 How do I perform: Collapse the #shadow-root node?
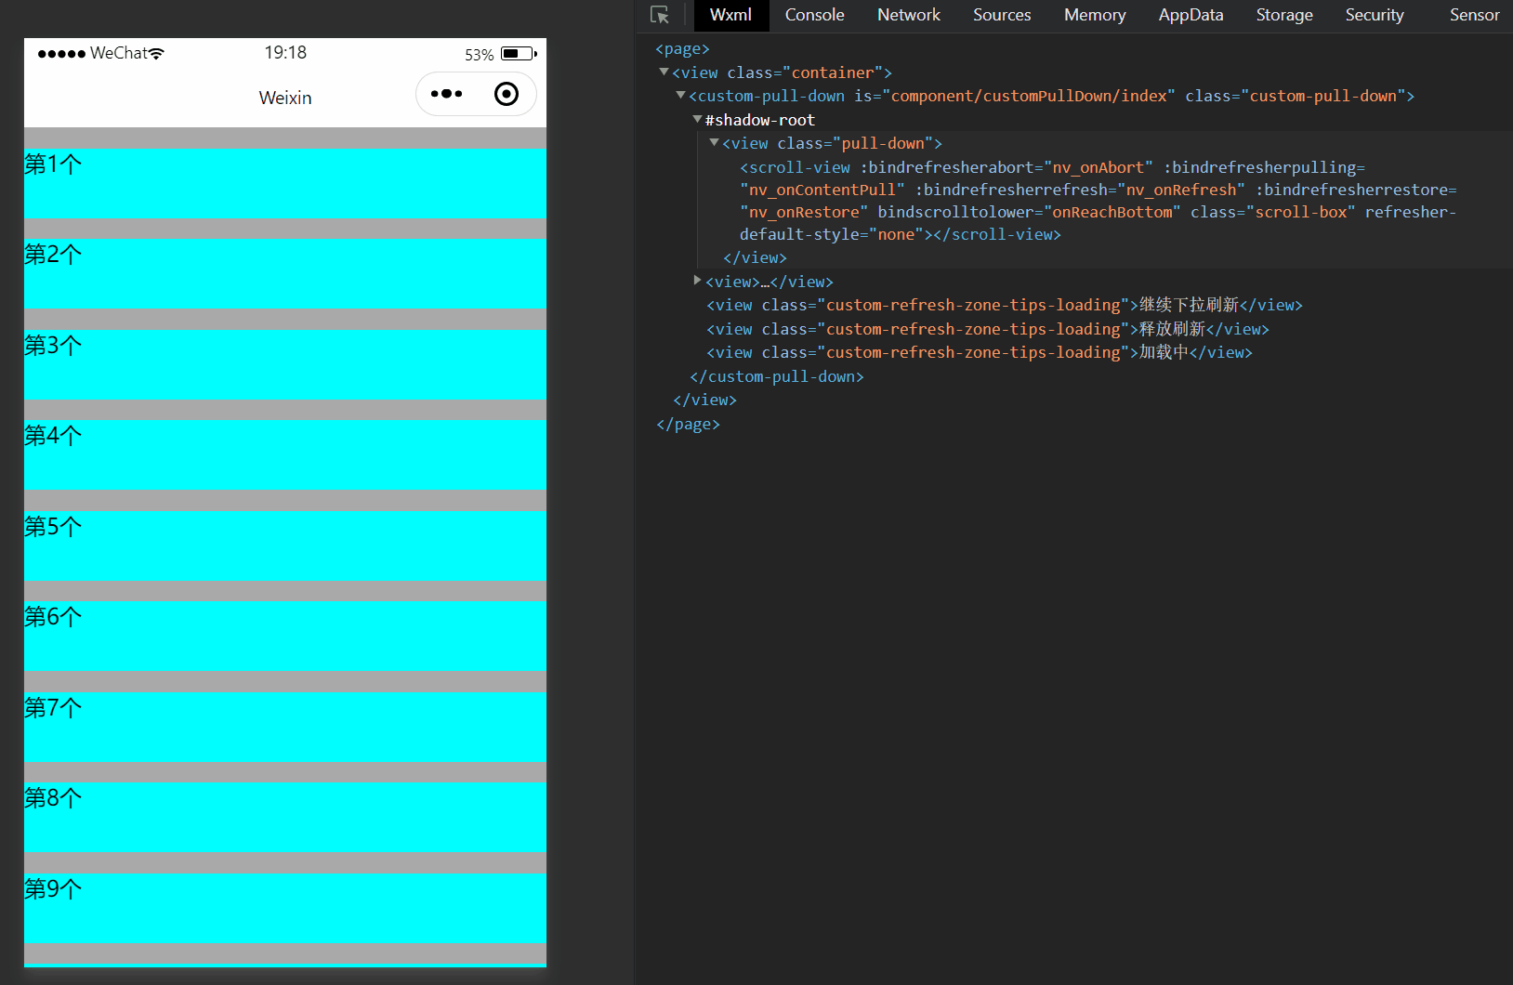point(697,119)
